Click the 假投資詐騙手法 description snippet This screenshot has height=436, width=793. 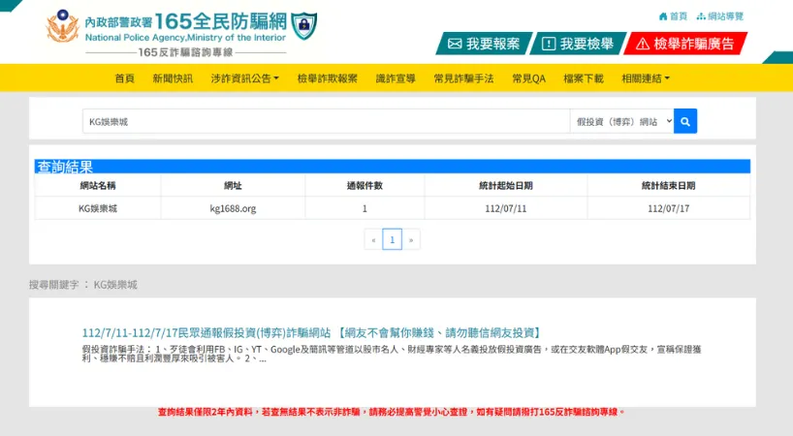click(392, 354)
